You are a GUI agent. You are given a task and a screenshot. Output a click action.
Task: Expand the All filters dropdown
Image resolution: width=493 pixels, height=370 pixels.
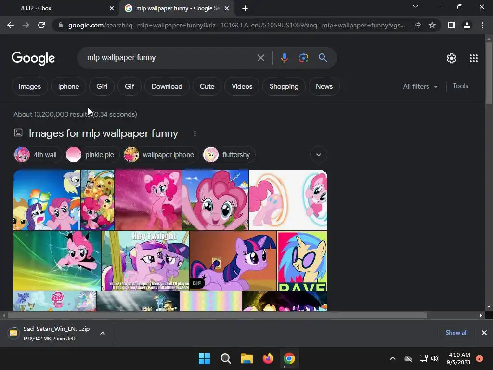click(x=420, y=86)
